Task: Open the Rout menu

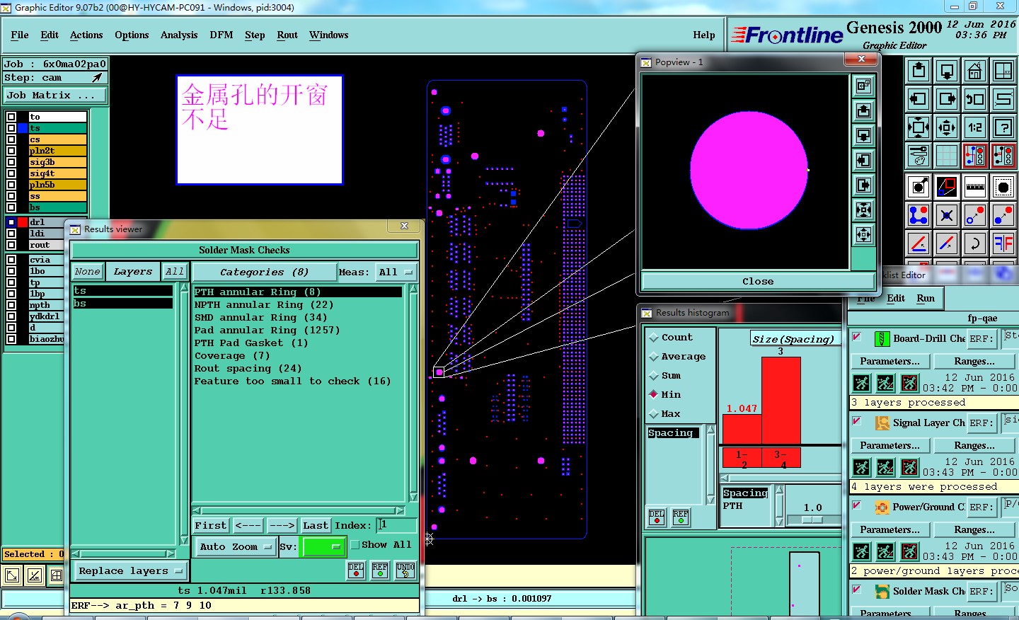Action: [x=287, y=35]
